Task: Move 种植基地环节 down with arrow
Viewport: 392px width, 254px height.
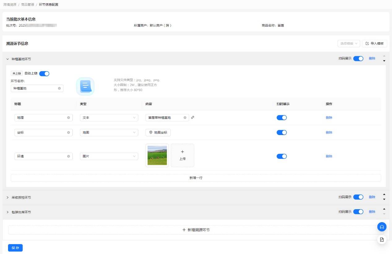Action: coord(384,61)
